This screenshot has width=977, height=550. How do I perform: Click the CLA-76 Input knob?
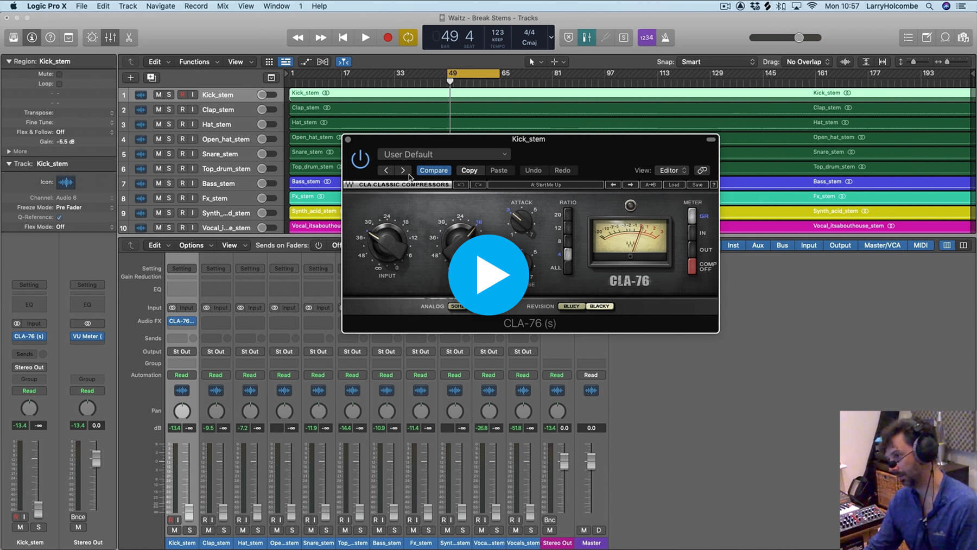pos(387,243)
